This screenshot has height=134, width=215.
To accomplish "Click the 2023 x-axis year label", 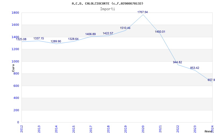I will tap(195, 129).
